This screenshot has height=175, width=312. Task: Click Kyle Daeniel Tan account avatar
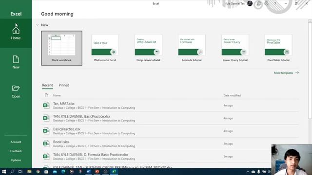[250, 3]
